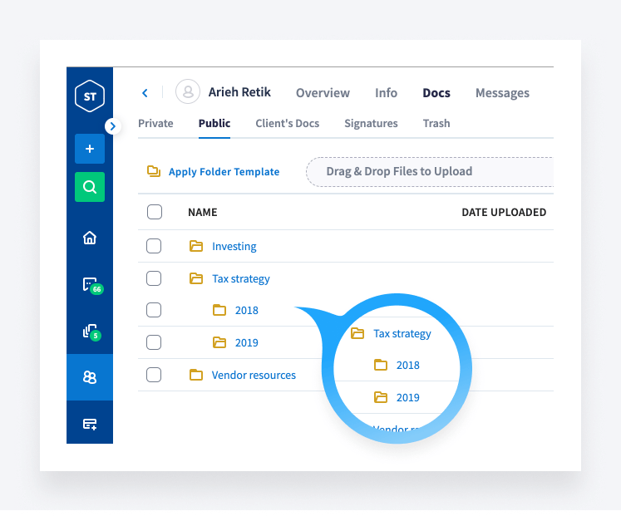Collapse the Tax strategy folder
The width and height of the screenshot is (621, 516).
tap(196, 278)
